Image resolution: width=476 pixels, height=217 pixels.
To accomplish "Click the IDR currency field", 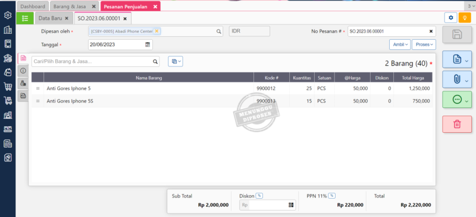I will point(249,31).
